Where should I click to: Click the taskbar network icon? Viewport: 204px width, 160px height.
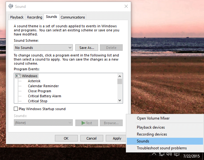(161, 154)
